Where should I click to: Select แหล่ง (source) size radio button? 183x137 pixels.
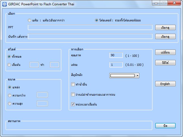click(10, 87)
